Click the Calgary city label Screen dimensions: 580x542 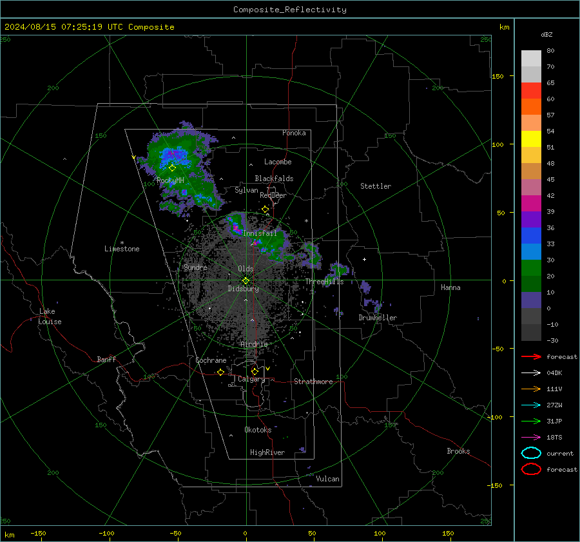[251, 379]
